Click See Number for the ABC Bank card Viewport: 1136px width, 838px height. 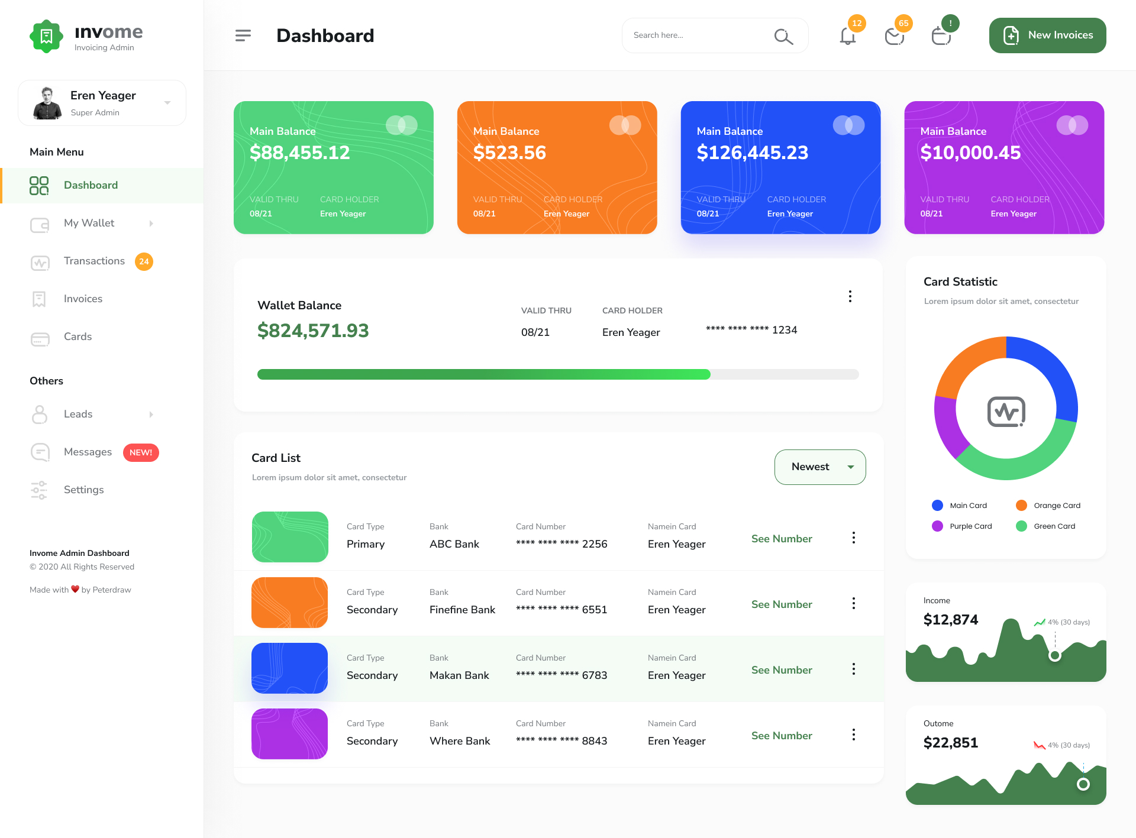[781, 539]
